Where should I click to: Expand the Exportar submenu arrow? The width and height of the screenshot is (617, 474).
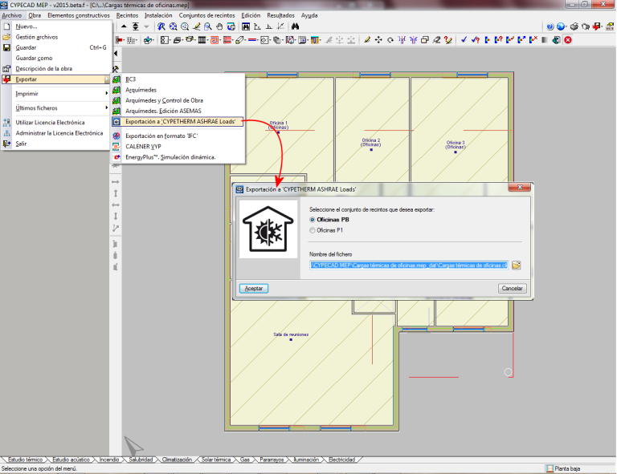(x=106, y=79)
